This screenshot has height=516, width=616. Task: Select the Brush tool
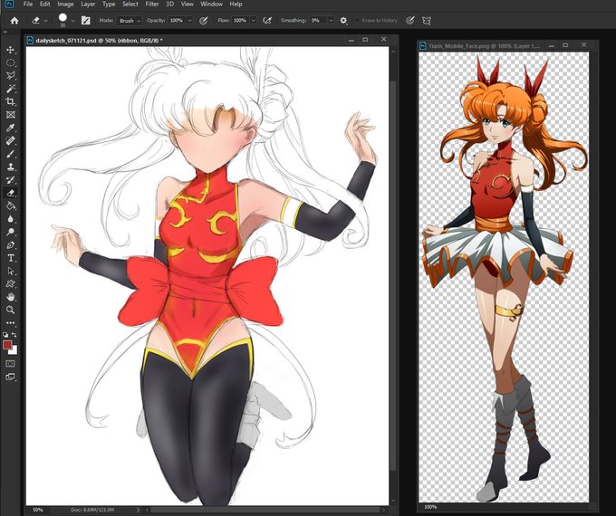tap(11, 154)
